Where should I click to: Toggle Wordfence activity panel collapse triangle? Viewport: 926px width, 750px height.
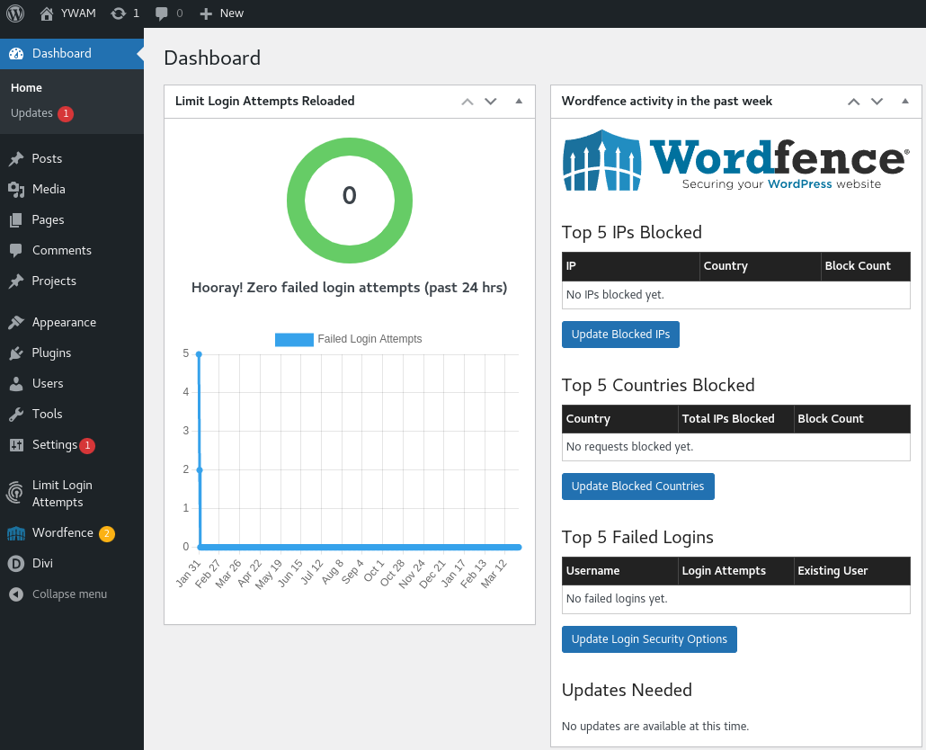(904, 101)
